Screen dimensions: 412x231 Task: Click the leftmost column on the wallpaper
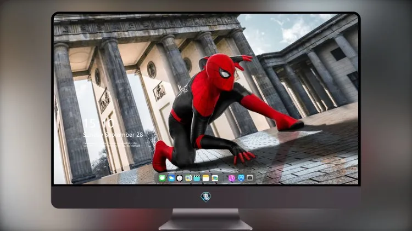(70, 113)
